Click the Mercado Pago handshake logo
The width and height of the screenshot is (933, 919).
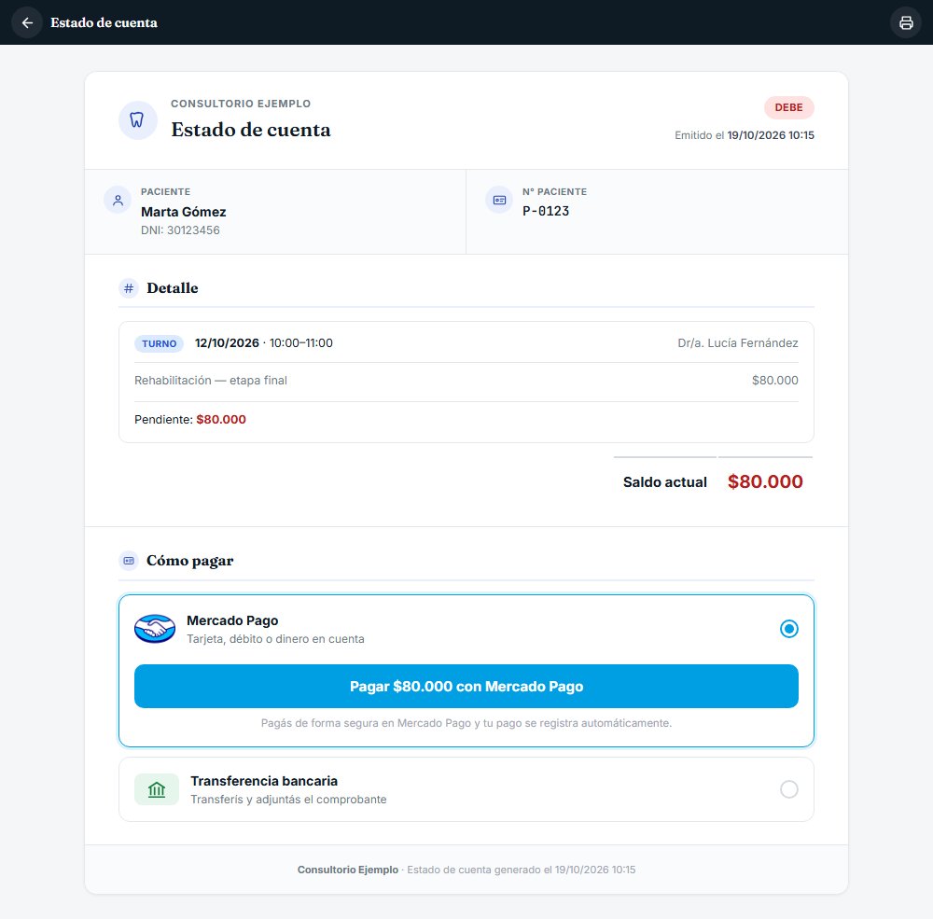[x=155, y=629]
